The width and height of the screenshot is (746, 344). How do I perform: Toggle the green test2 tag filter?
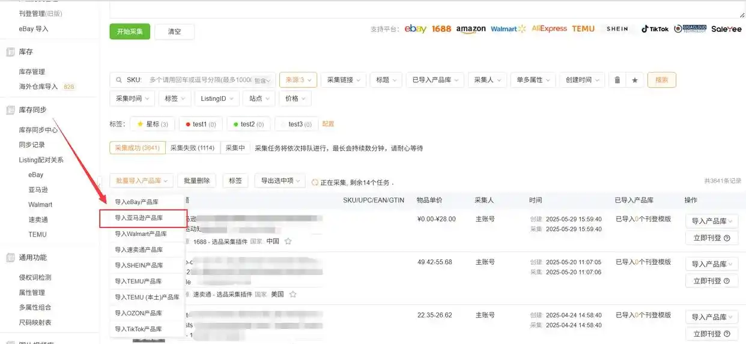(248, 124)
